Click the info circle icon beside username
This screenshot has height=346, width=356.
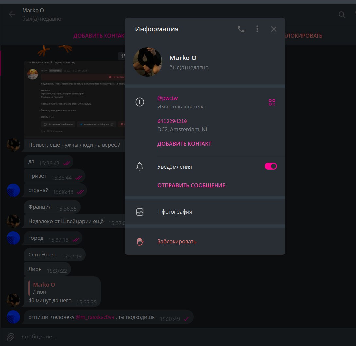tap(140, 102)
